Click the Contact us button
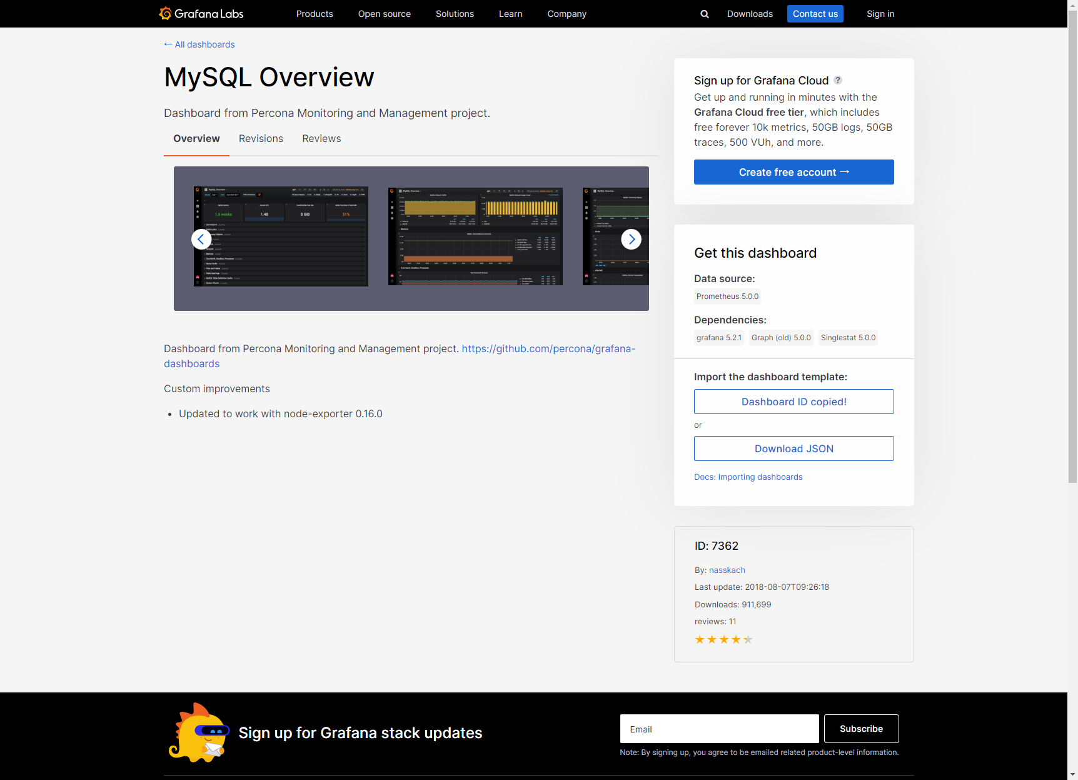 (x=815, y=14)
